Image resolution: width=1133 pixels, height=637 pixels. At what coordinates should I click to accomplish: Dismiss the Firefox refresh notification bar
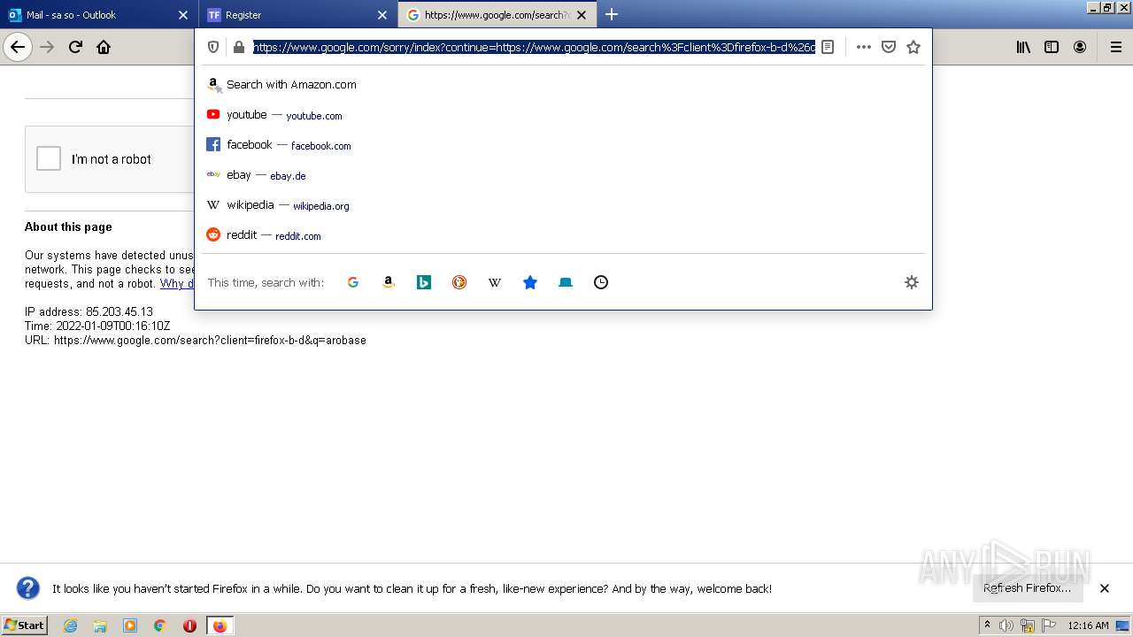click(x=1105, y=588)
